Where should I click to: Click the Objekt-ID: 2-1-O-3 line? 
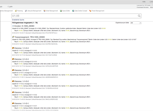(24, 62)
